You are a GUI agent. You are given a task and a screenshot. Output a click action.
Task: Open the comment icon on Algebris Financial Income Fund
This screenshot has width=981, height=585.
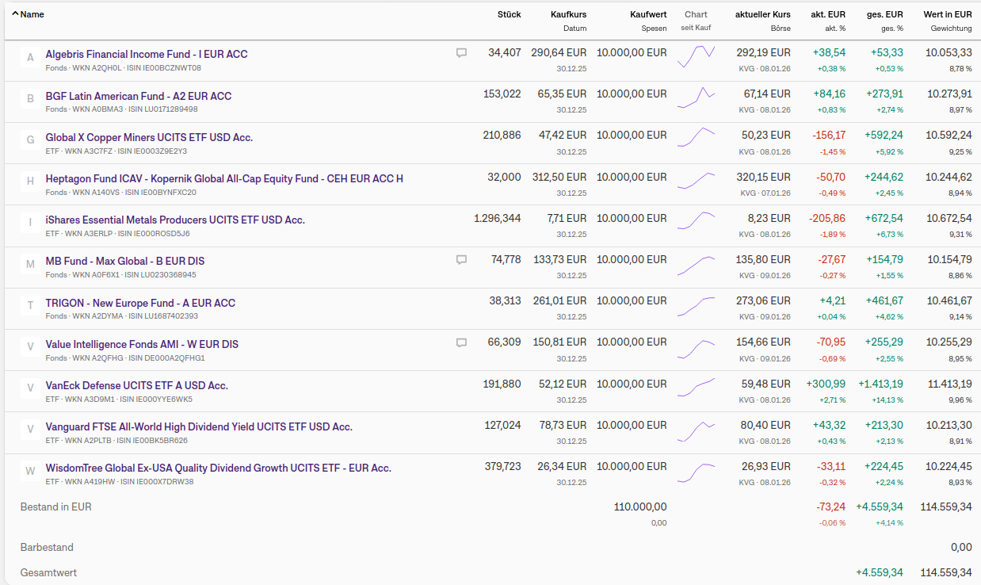tap(461, 53)
